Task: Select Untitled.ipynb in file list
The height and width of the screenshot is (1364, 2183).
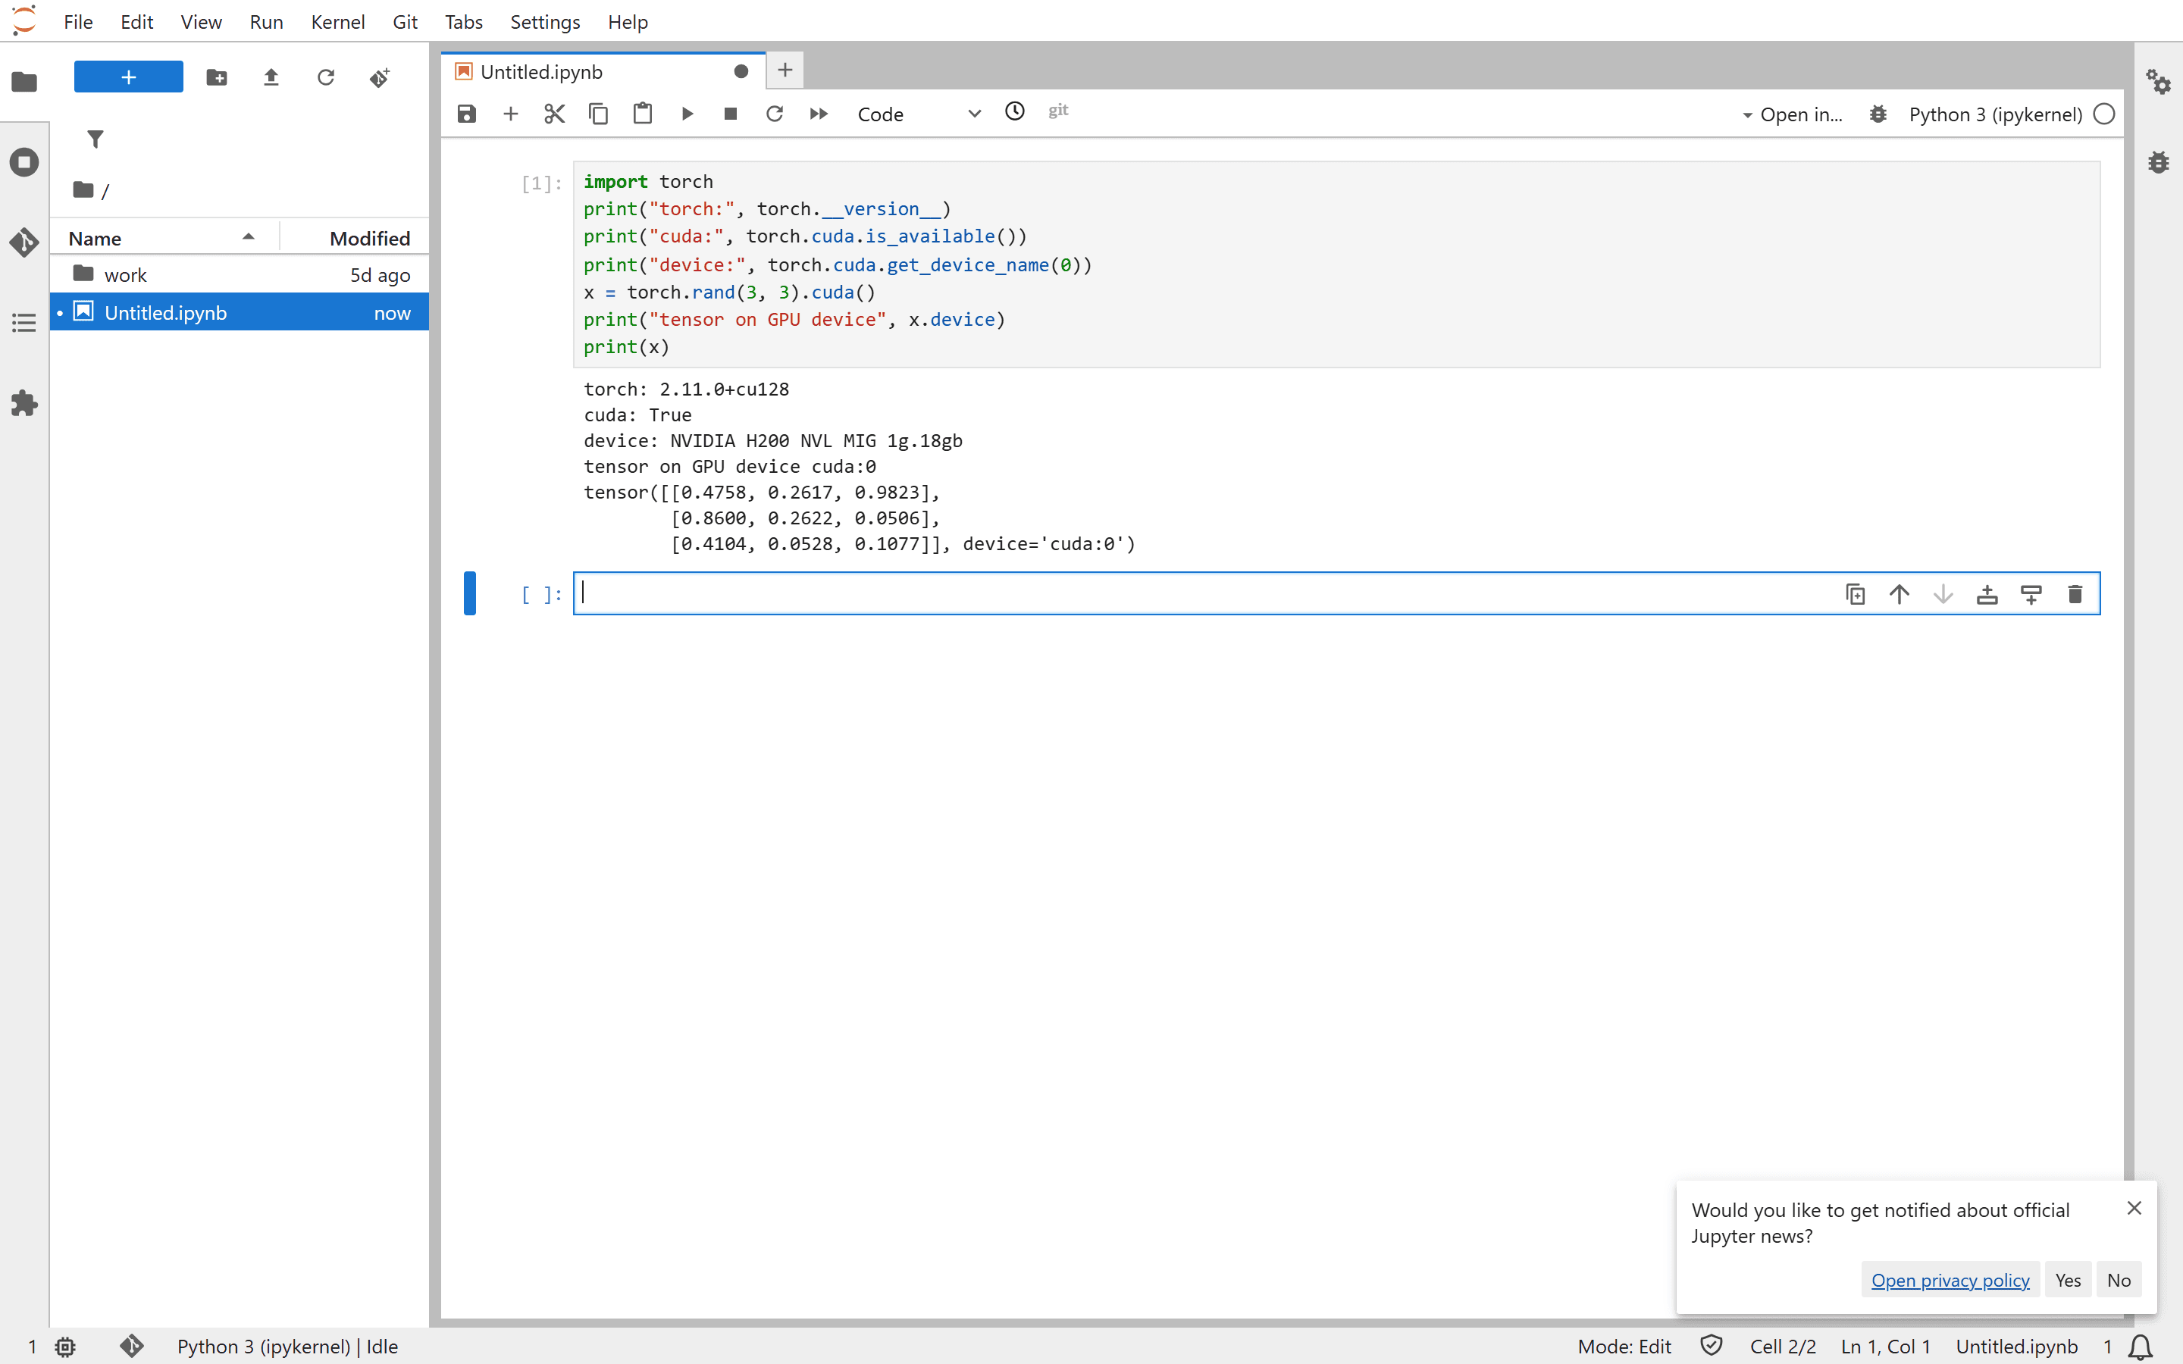Action: 239,312
